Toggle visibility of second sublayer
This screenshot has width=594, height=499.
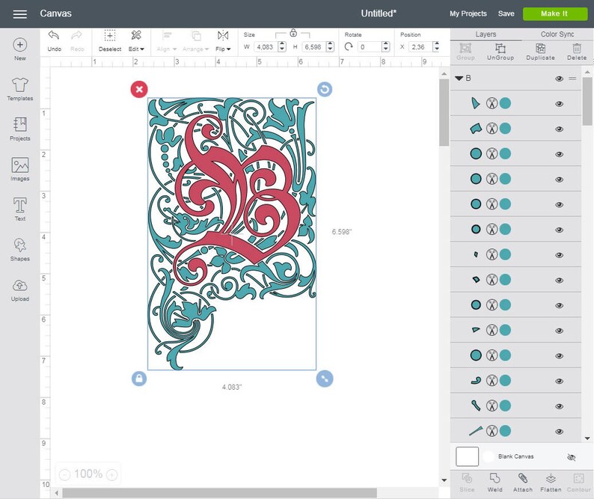coord(559,129)
